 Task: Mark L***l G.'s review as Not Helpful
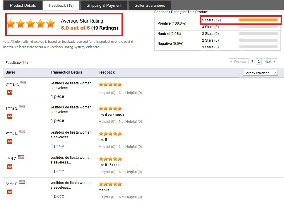(130, 172)
